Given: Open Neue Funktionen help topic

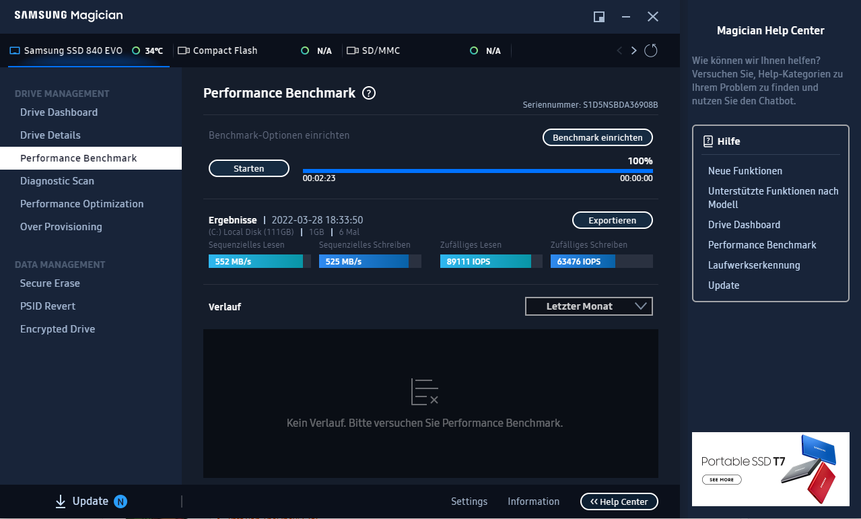Looking at the screenshot, I should click(745, 171).
